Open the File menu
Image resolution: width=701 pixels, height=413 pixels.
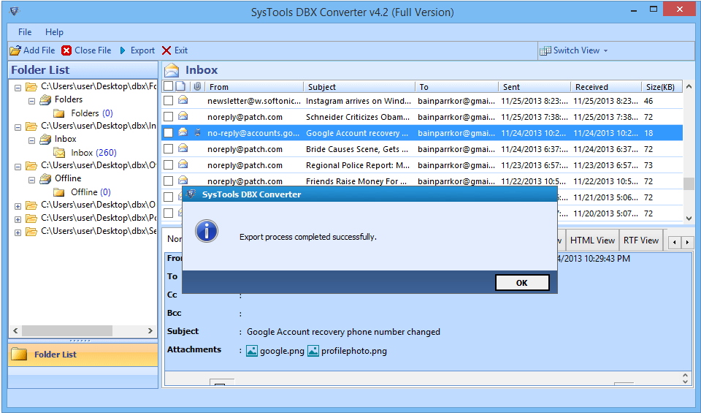coord(25,32)
